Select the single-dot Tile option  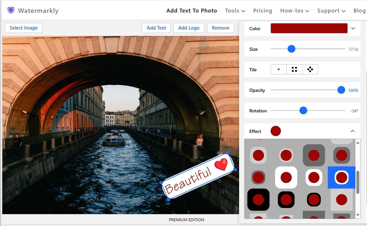click(278, 69)
